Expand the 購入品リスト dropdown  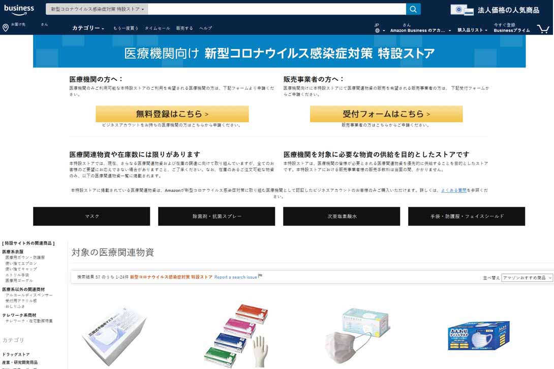(472, 30)
